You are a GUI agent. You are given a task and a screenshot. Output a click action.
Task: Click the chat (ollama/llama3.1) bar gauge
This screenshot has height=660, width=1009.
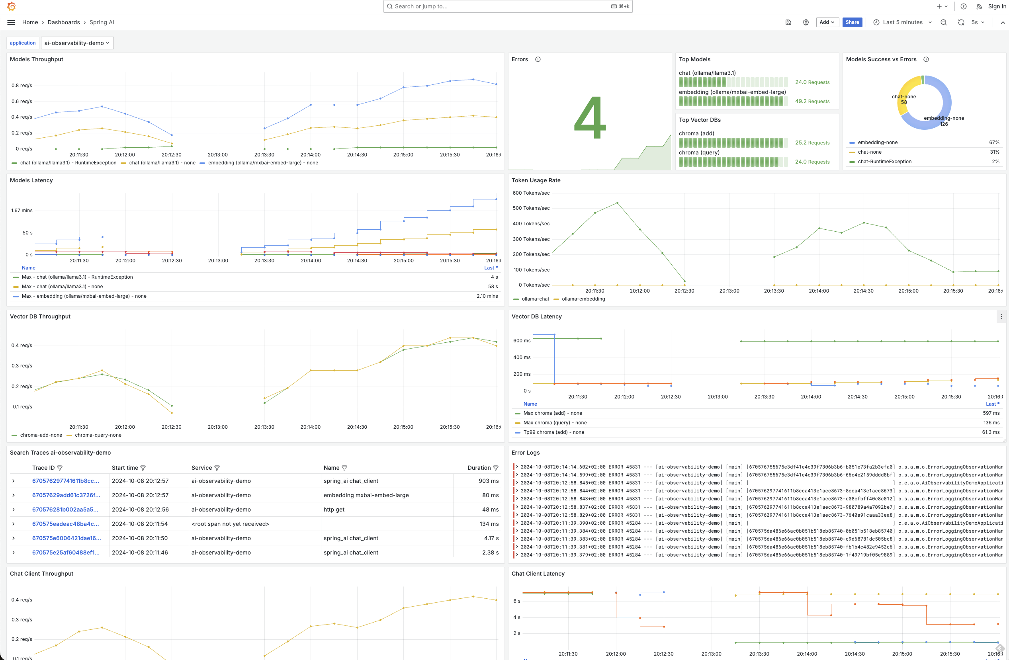coord(733,82)
